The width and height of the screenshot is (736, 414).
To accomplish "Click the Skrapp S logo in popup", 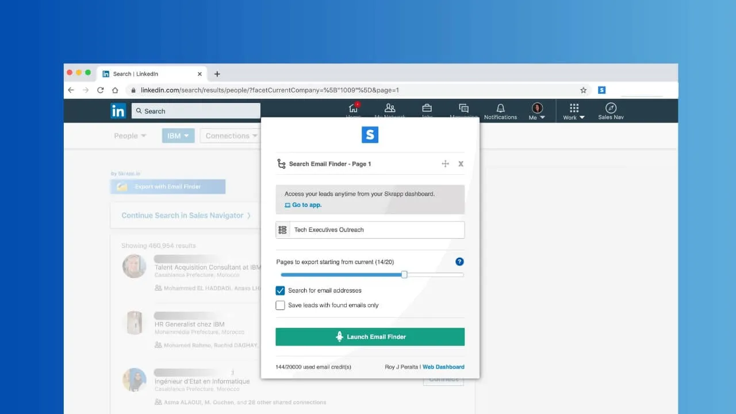I will (x=370, y=135).
